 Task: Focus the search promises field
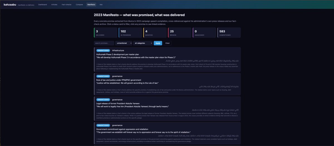pyautogui.click(x=104, y=43)
